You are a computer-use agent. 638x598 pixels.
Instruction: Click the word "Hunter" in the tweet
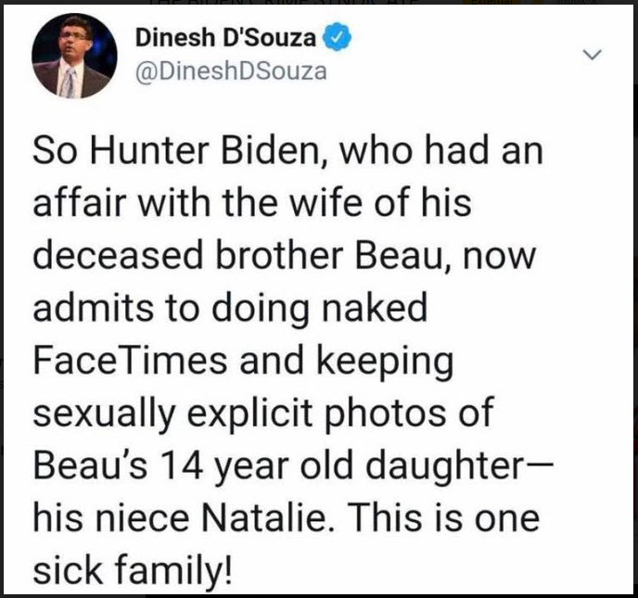click(x=149, y=151)
